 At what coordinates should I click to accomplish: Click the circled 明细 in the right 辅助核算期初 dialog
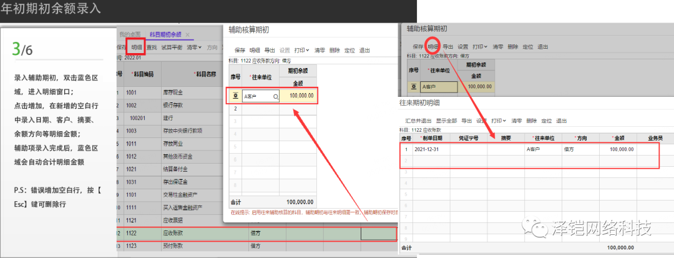coord(432,46)
